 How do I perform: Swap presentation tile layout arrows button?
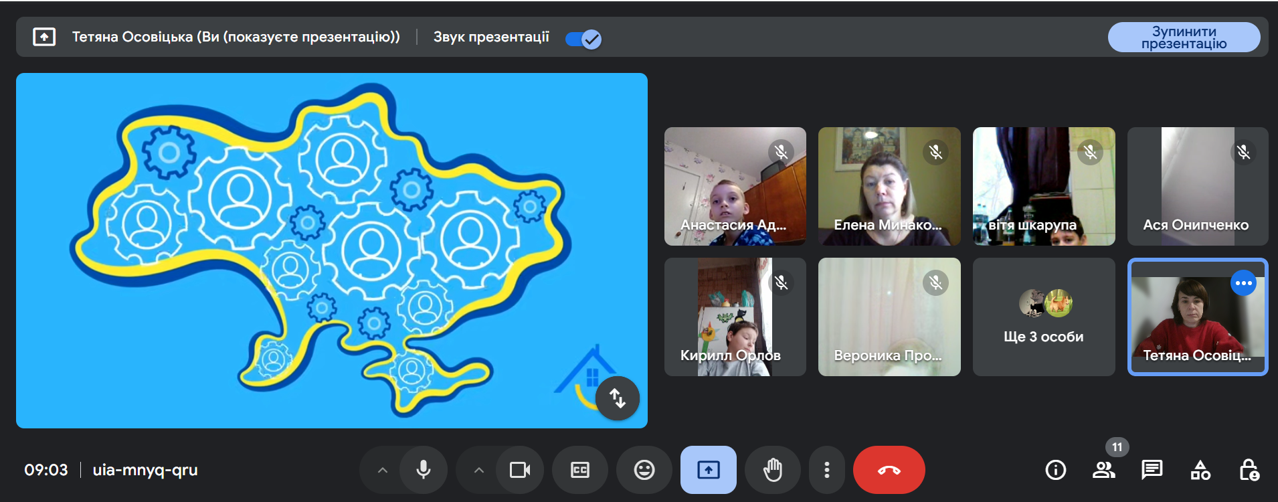click(618, 398)
